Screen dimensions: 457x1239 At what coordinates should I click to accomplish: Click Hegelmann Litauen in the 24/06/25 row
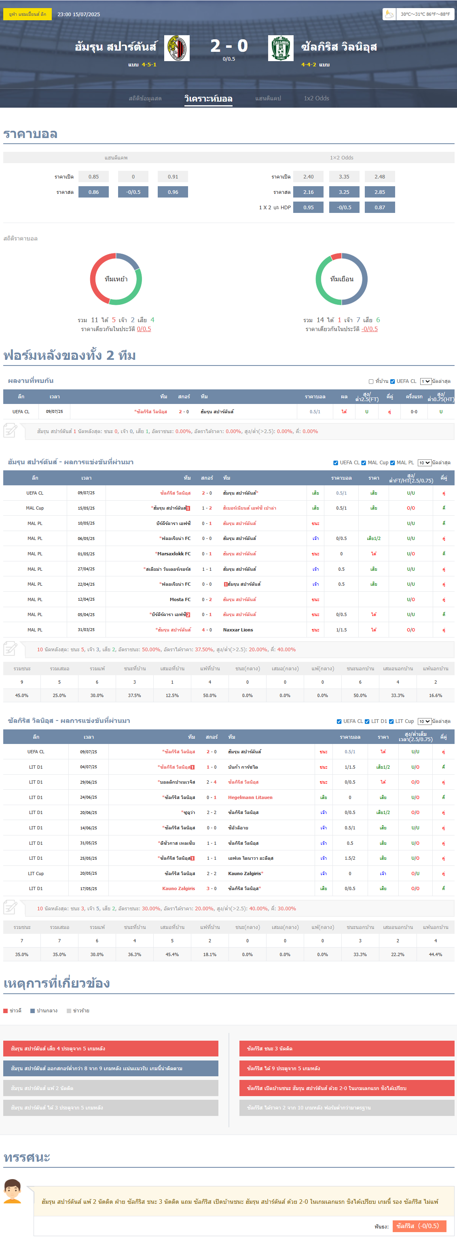tap(250, 797)
